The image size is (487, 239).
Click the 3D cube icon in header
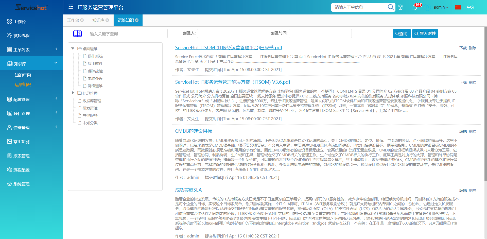click(x=401, y=7)
